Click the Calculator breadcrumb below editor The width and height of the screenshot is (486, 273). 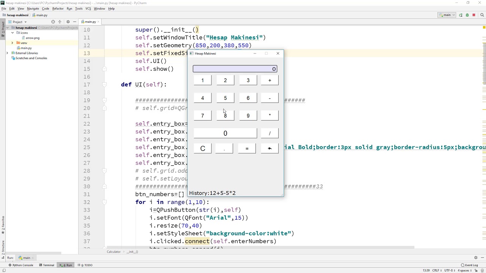click(x=114, y=252)
